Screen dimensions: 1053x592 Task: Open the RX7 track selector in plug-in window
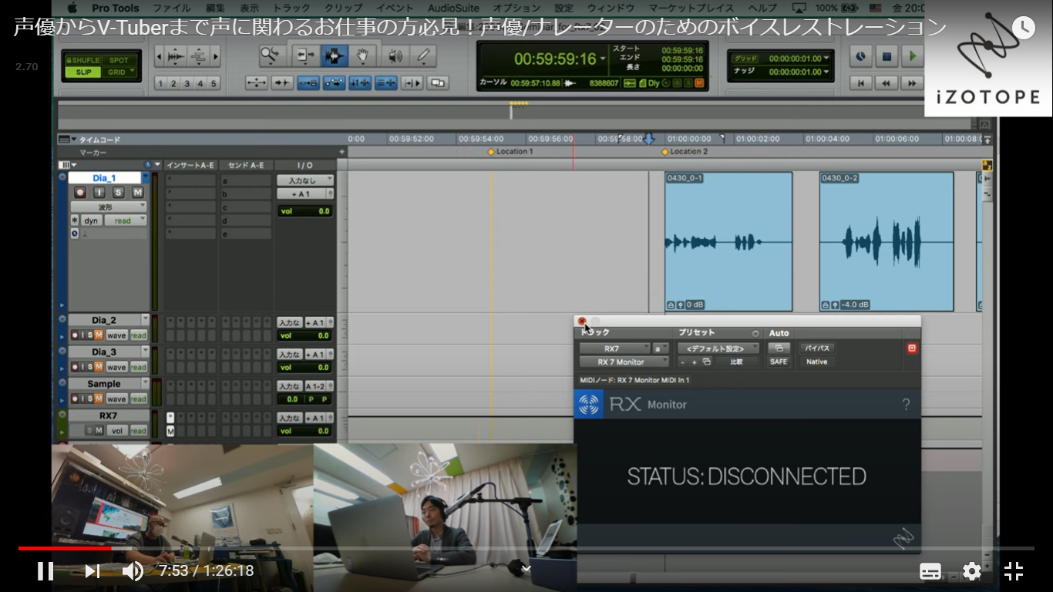[616, 348]
